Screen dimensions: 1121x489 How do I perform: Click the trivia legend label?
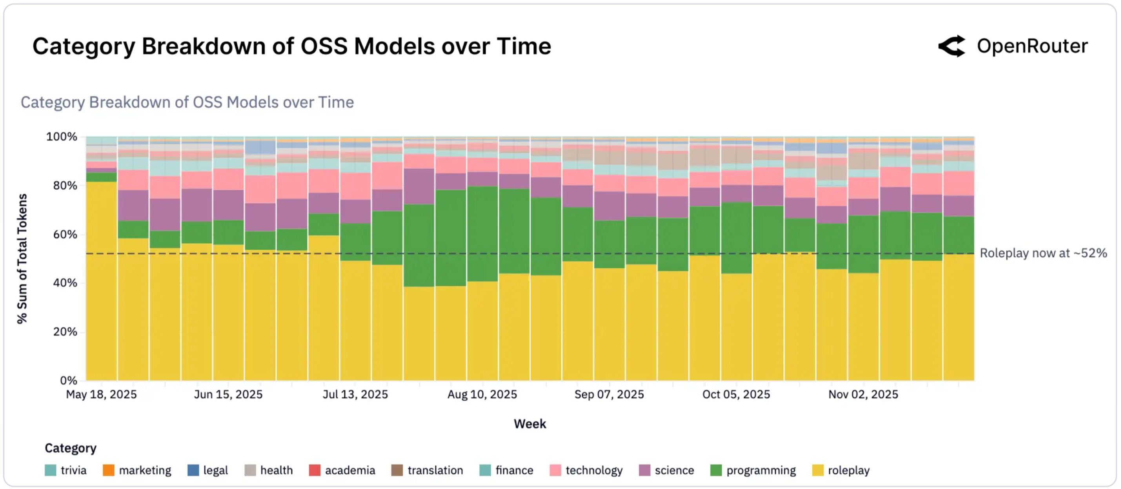tap(74, 470)
